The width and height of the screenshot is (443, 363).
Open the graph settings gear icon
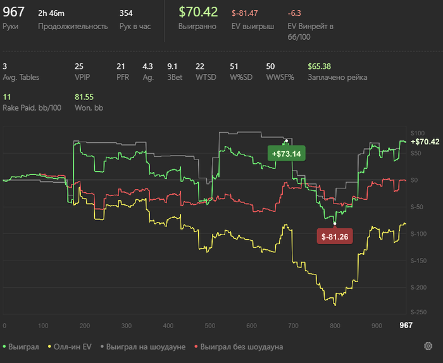[x=428, y=346]
